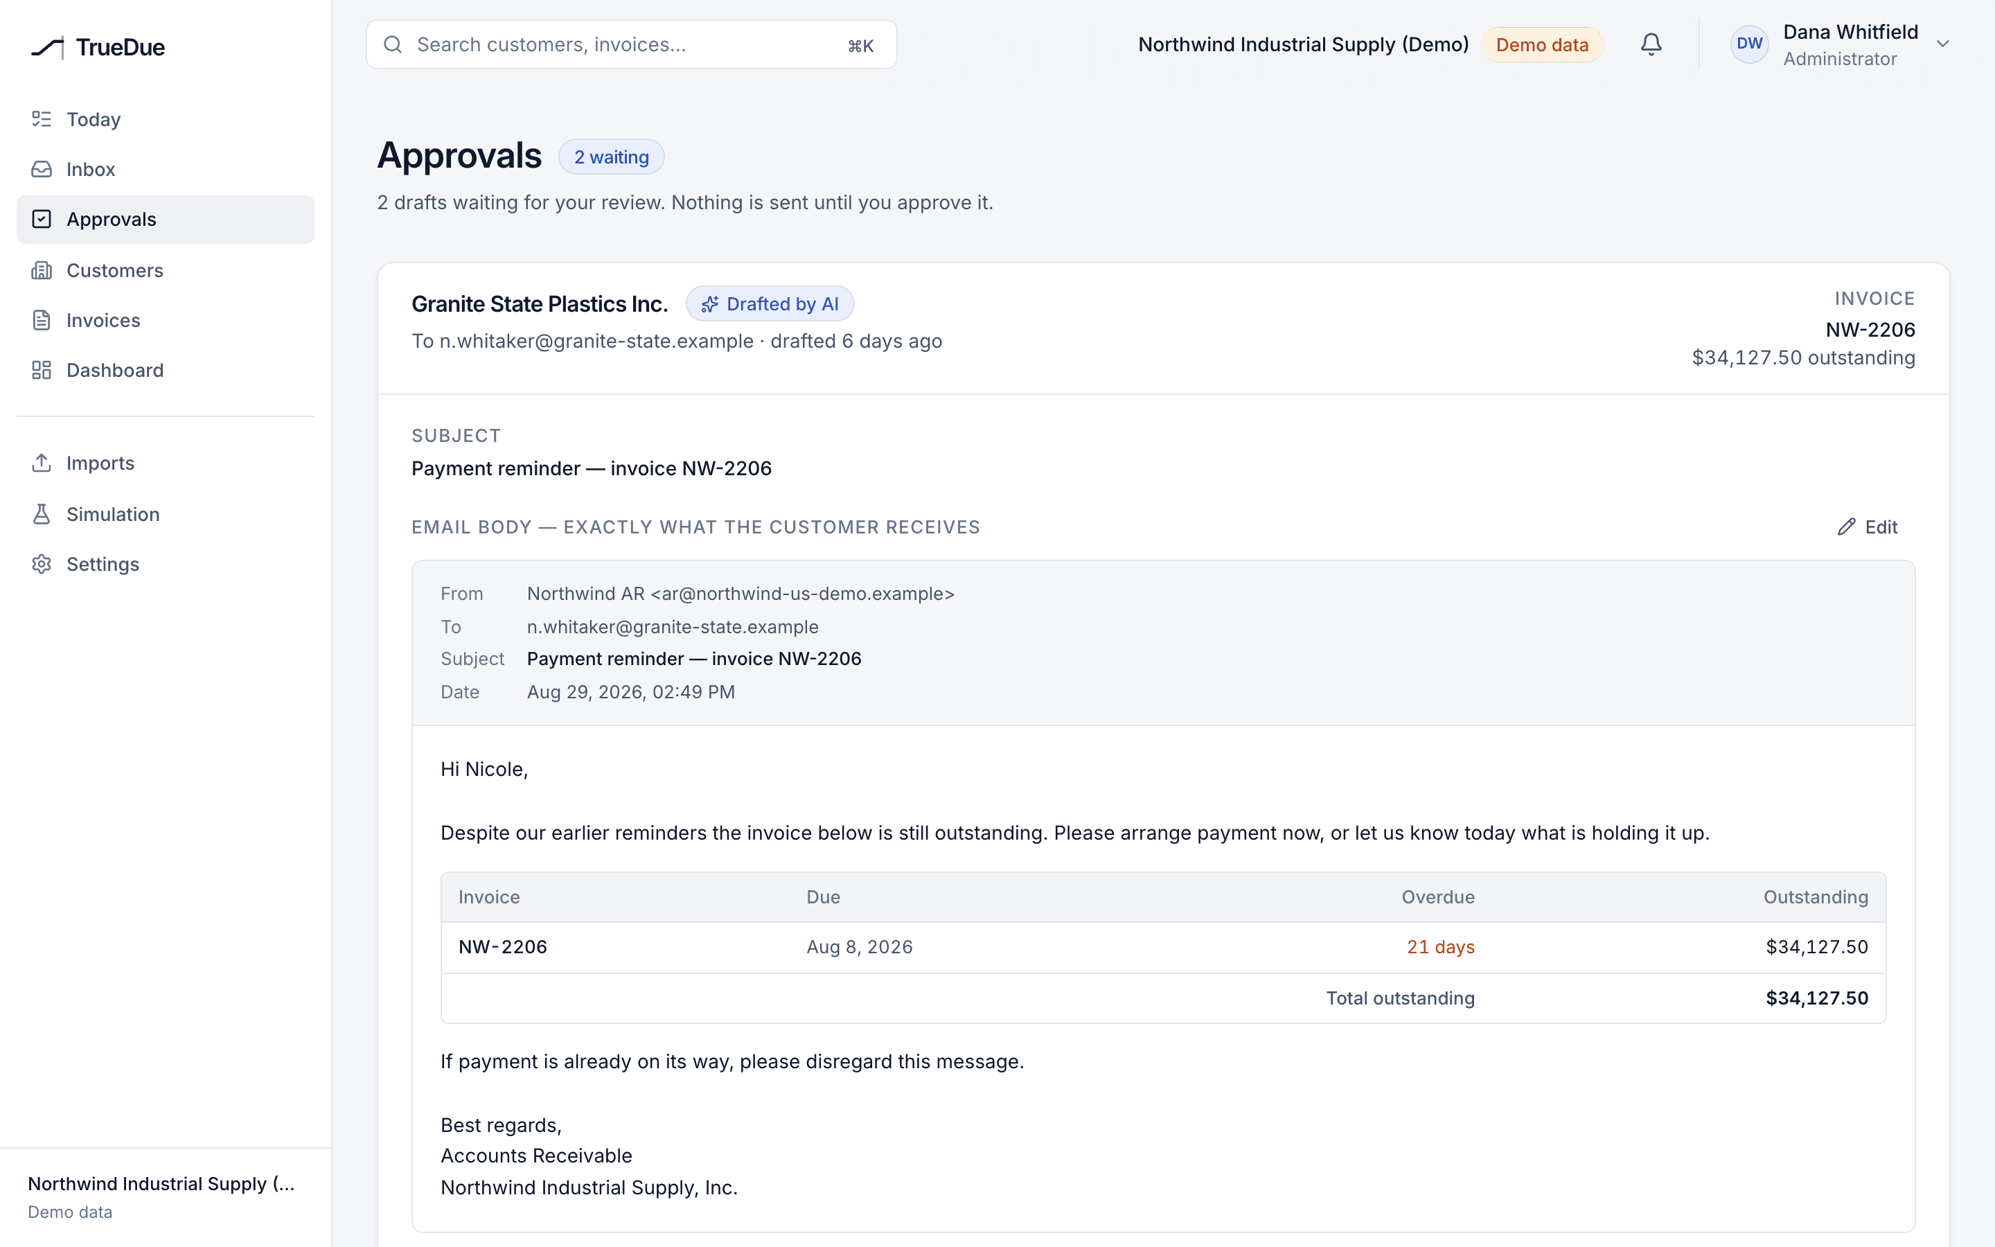1995x1247 pixels.
Task: Click the Demo data badge in header
Action: [1541, 44]
